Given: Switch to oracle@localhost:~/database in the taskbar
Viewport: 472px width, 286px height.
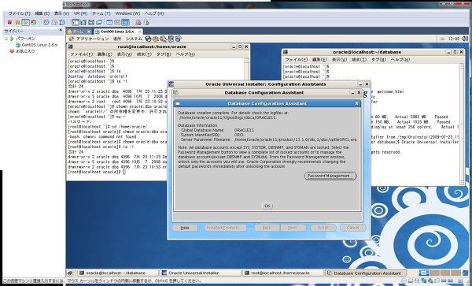Looking at the screenshot, I should pyautogui.click(x=118, y=273).
